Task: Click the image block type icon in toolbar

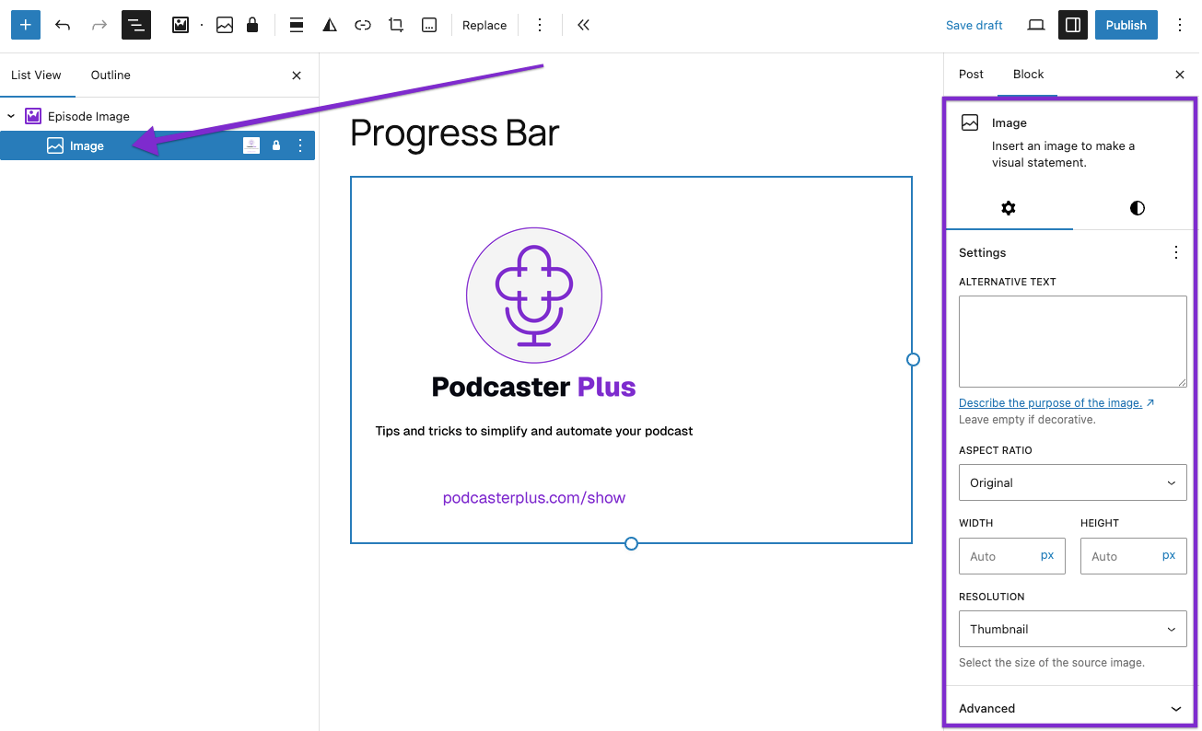Action: pos(225,25)
